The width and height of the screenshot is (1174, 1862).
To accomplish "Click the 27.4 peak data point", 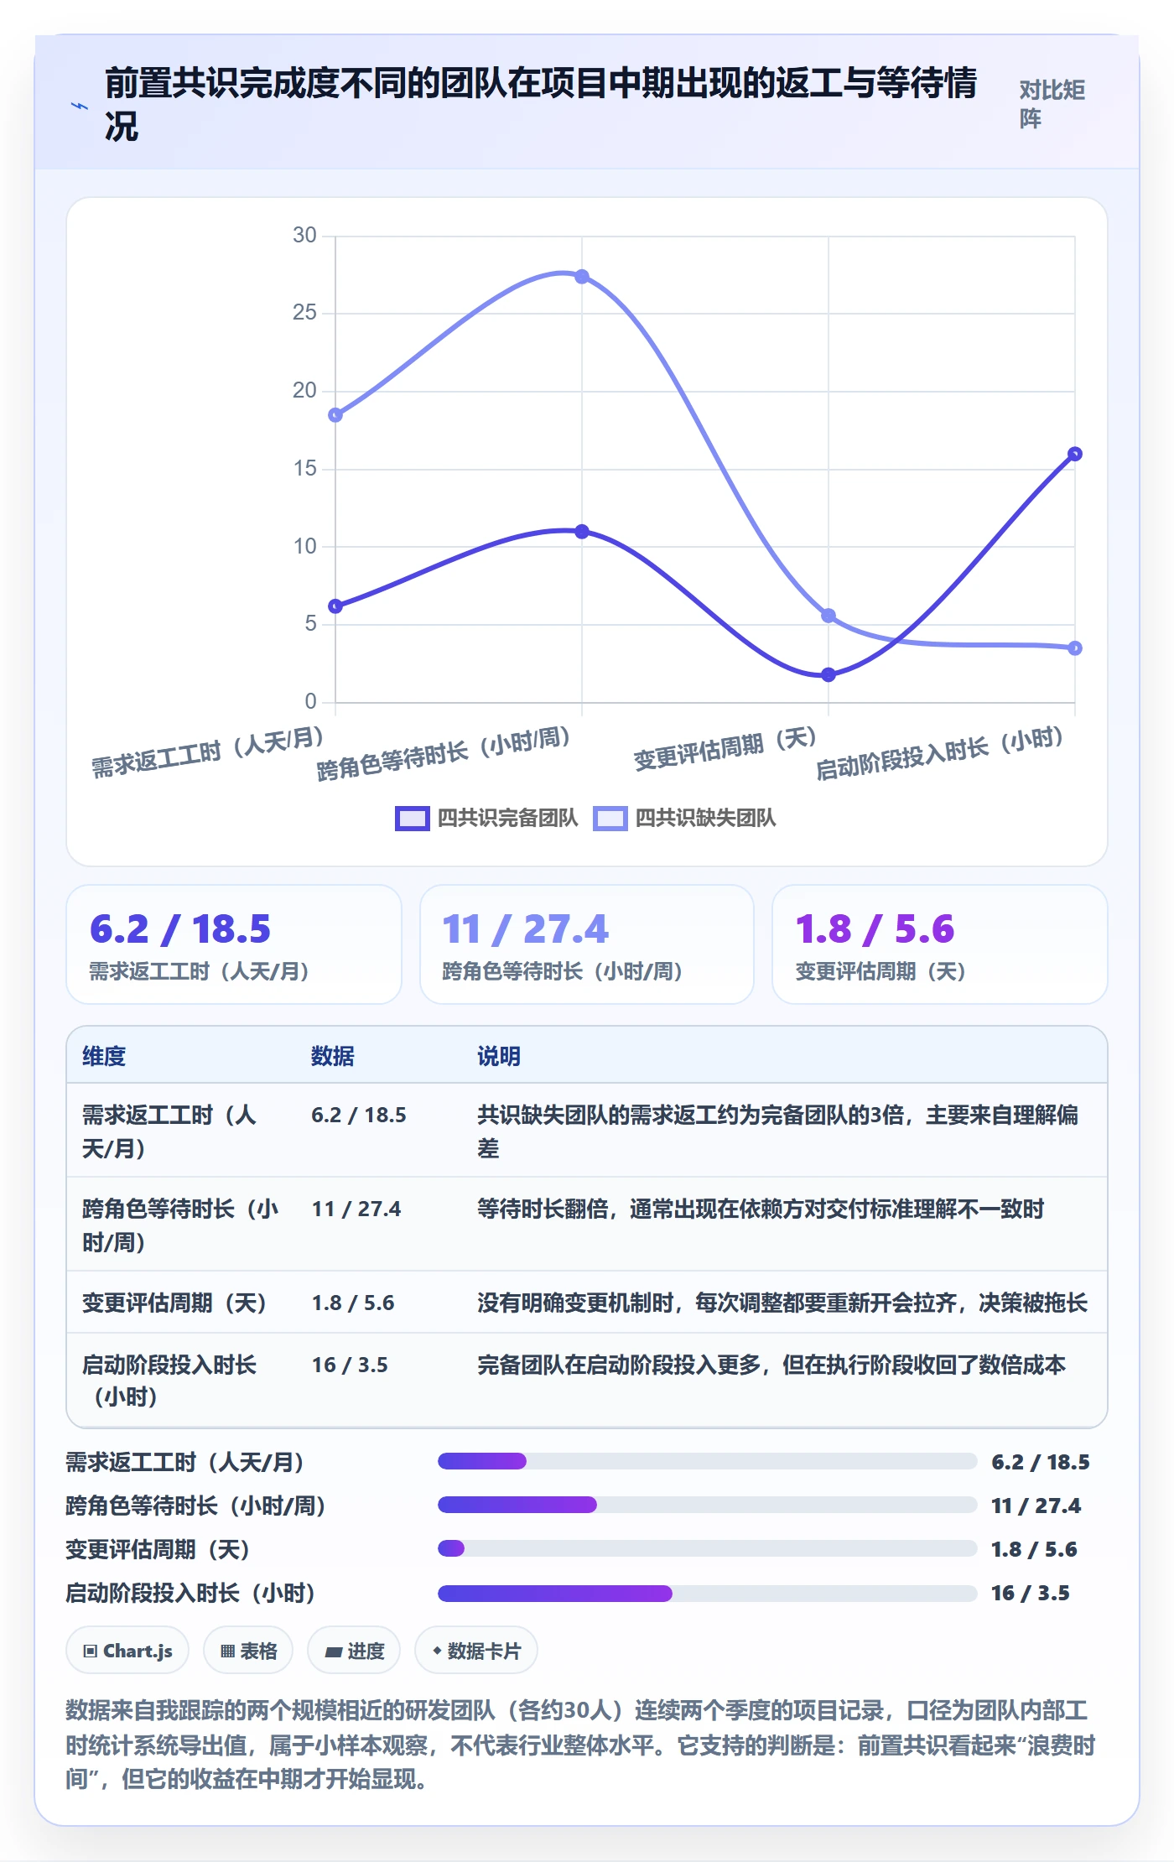I will (x=582, y=277).
